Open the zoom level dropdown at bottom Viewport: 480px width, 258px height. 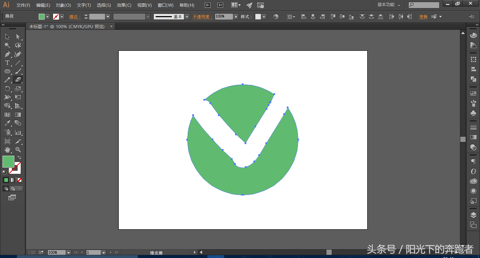[x=68, y=252]
